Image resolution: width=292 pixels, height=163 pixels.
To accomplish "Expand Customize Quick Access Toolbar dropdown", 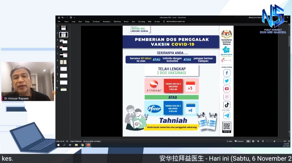I will (x=74, y=18).
